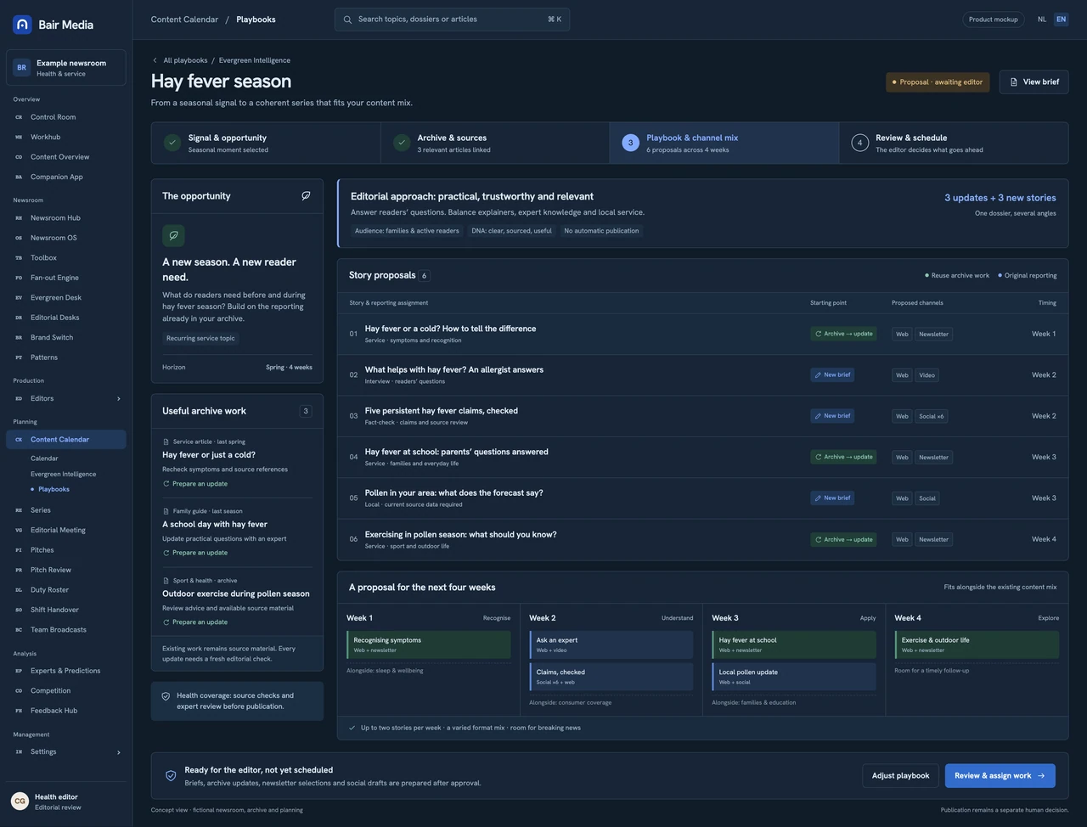Click the Week 2 Ask an expert card

coord(611,645)
